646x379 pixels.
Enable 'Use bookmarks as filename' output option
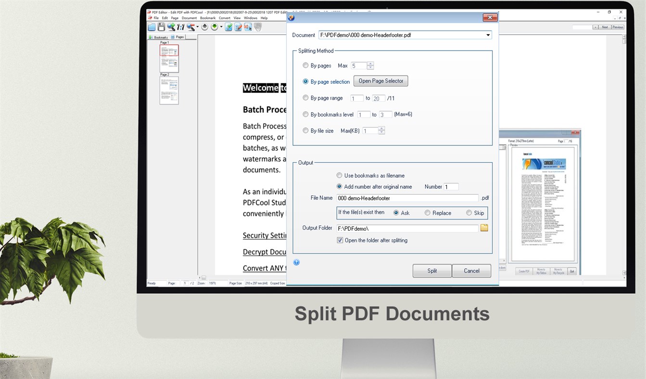340,175
